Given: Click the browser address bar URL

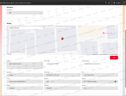Looking at the screenshot, I should [16, 3].
